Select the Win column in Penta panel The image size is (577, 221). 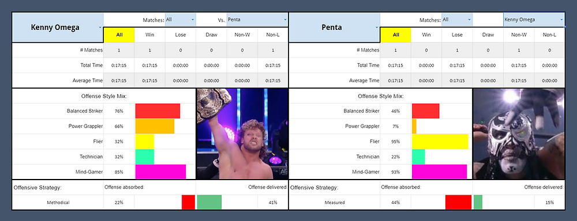426,35
